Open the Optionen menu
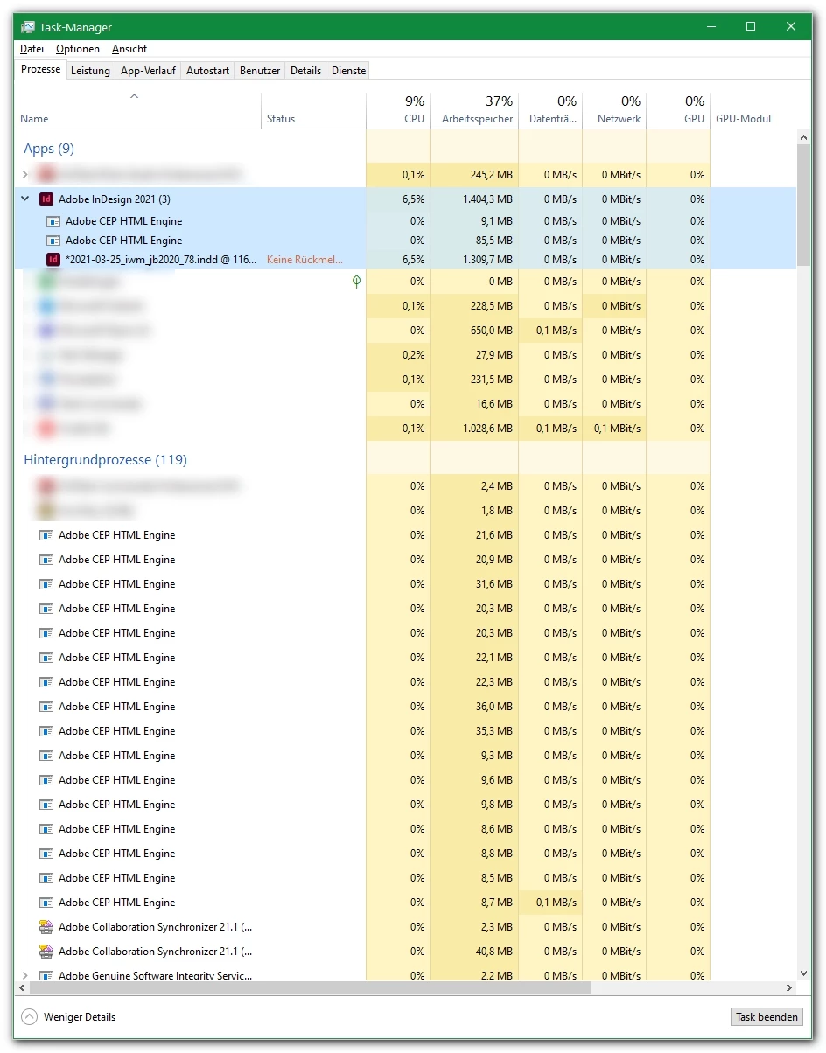The width and height of the screenshot is (826, 1053). [78, 49]
